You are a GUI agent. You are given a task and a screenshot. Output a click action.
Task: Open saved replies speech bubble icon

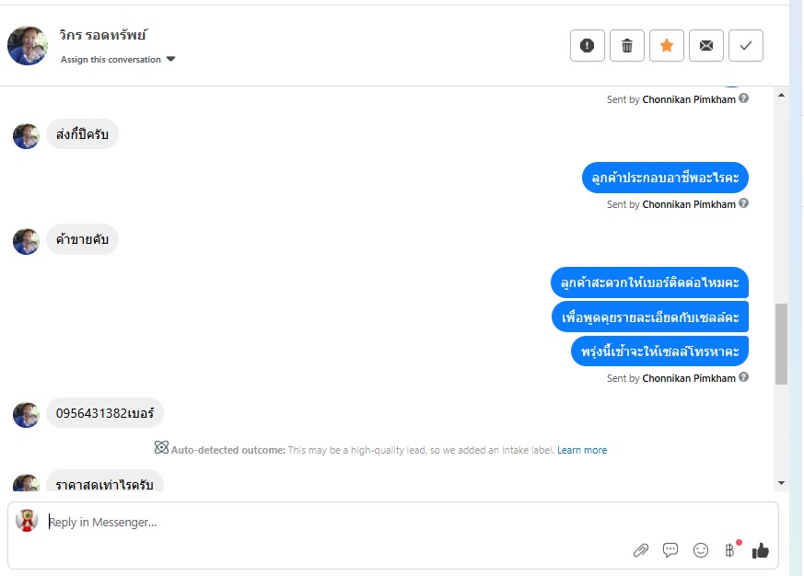tap(670, 550)
